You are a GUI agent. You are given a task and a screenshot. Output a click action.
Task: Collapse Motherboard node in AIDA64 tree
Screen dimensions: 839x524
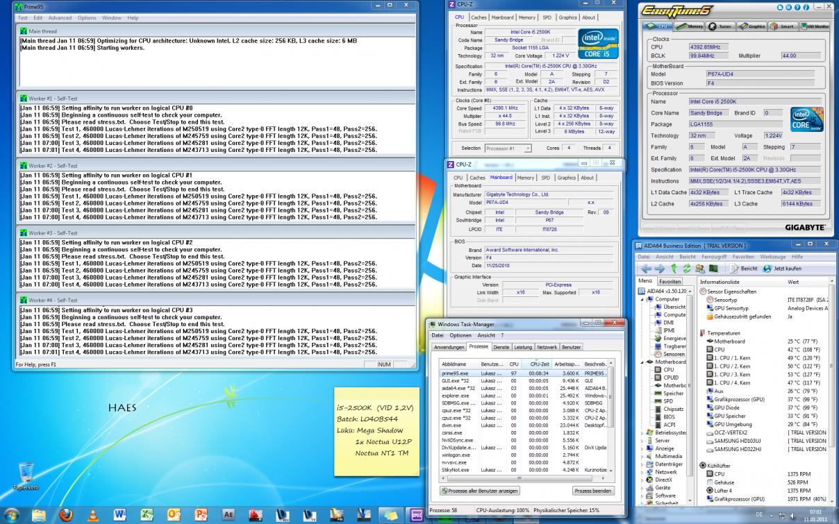(x=642, y=362)
